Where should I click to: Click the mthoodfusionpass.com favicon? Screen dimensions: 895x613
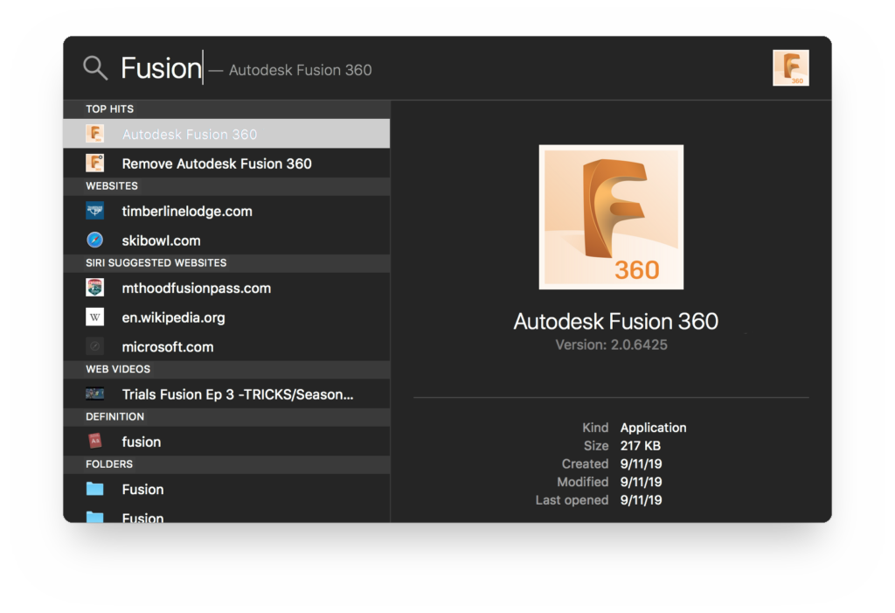coord(94,288)
